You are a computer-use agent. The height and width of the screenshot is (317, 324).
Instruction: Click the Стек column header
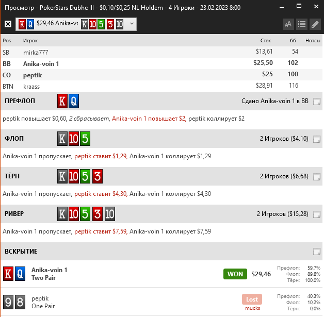(x=266, y=40)
